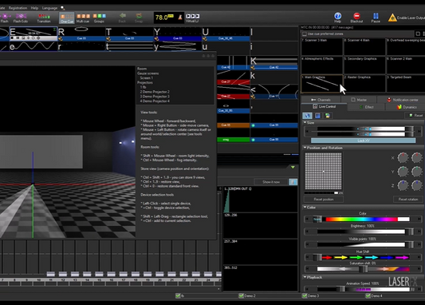Click the Pause icon in toolbar
425x305 pixels.
pyautogui.click(x=376, y=16)
